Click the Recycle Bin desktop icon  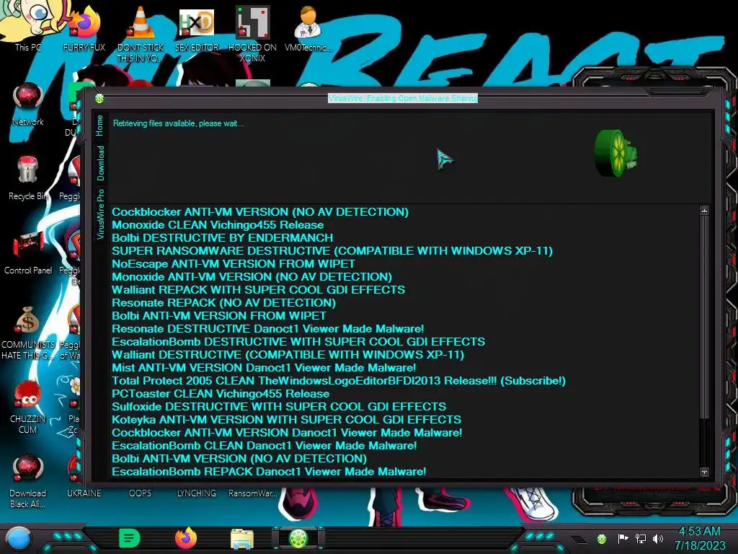pyautogui.click(x=28, y=178)
